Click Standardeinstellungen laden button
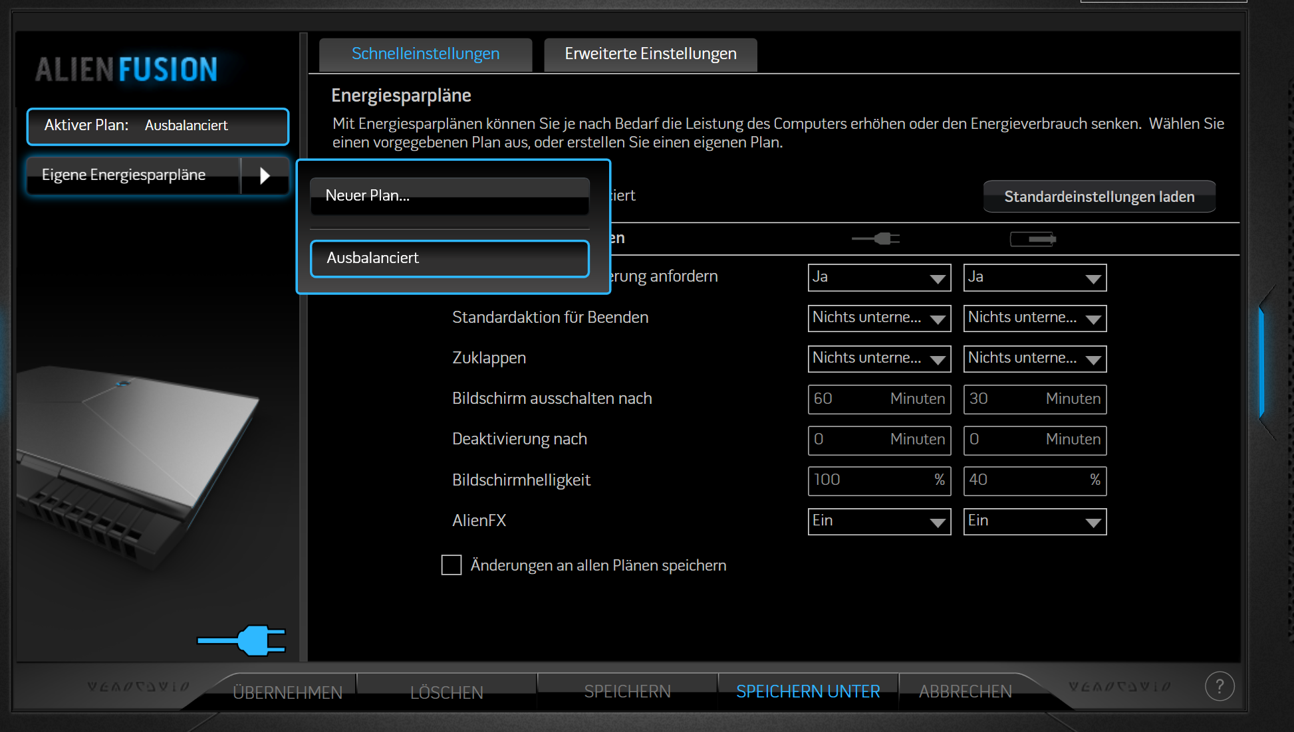This screenshot has width=1294, height=732. (x=1099, y=197)
